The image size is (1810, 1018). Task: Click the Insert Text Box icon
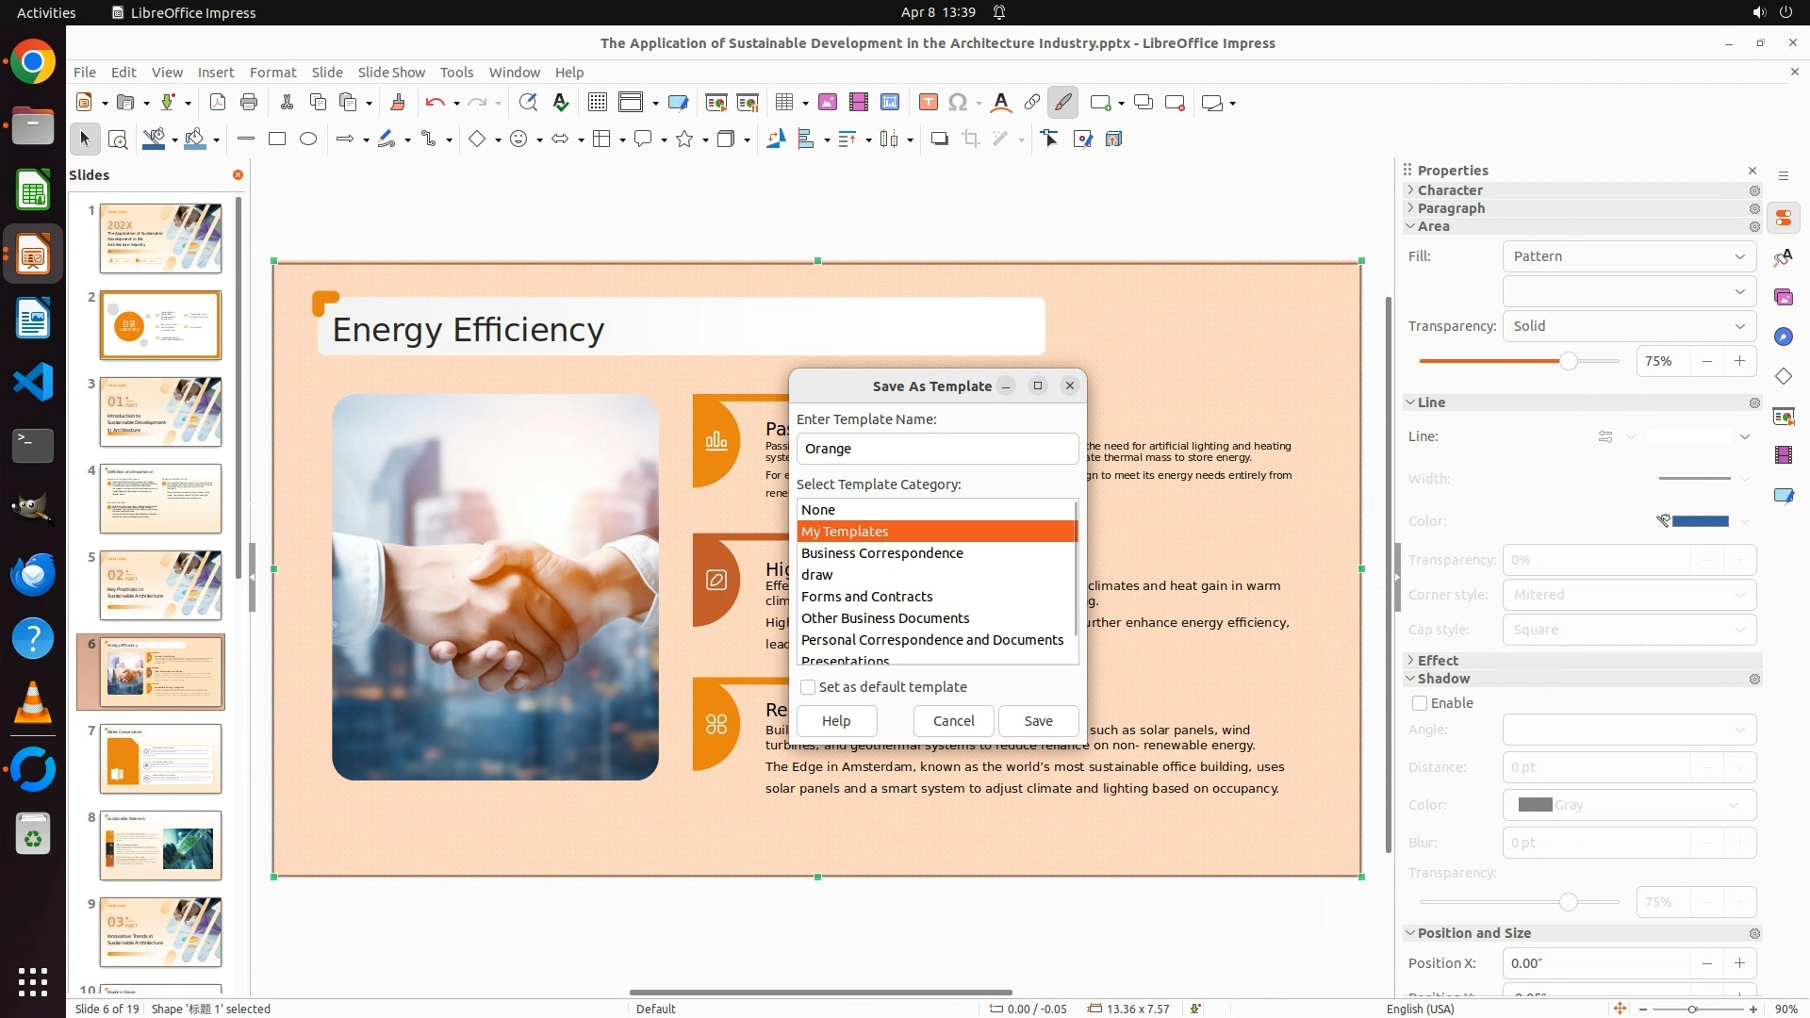point(928,103)
